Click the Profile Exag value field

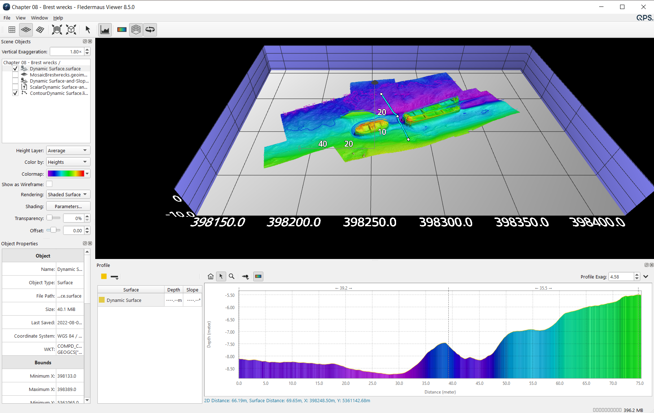click(x=620, y=277)
